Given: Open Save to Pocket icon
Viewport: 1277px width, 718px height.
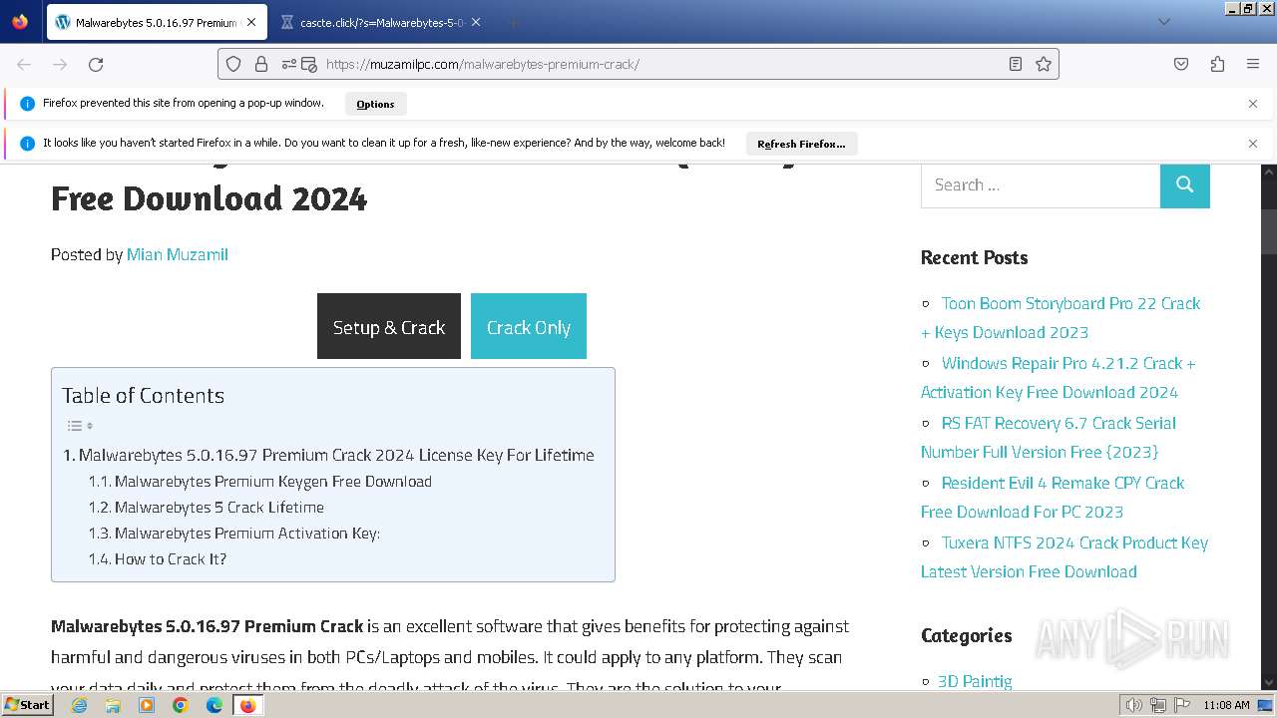Looking at the screenshot, I should tap(1181, 64).
